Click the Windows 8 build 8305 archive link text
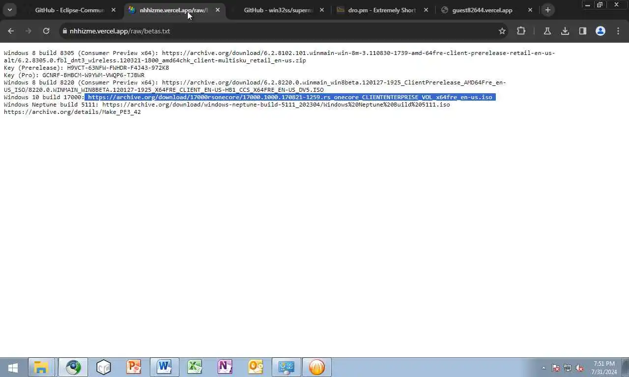 [280, 56]
